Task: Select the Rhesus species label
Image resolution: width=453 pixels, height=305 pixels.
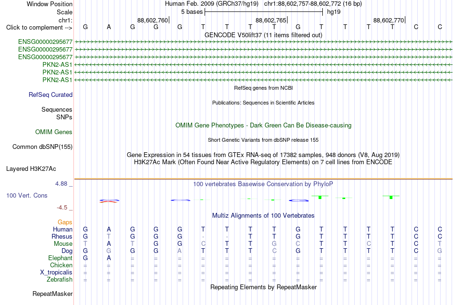Action: [x=62, y=236]
